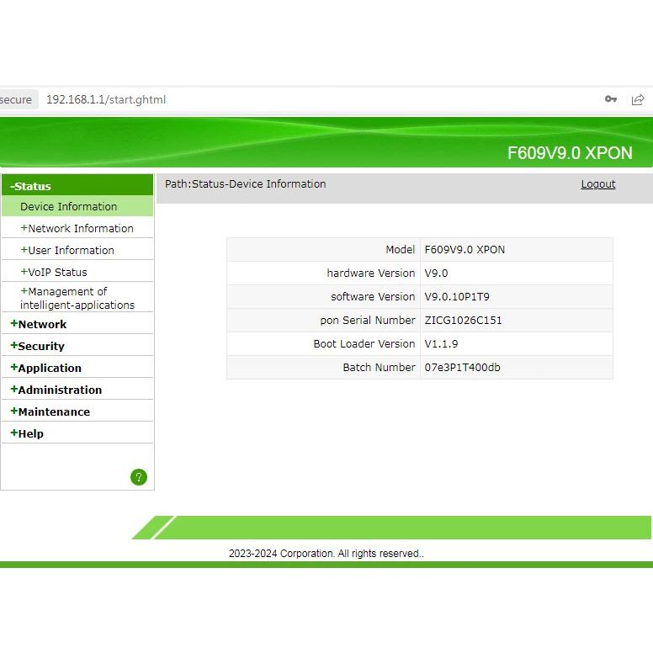Select pon Serial Number ZICG1026C151
Screen dimensions: 653x653
(x=463, y=321)
